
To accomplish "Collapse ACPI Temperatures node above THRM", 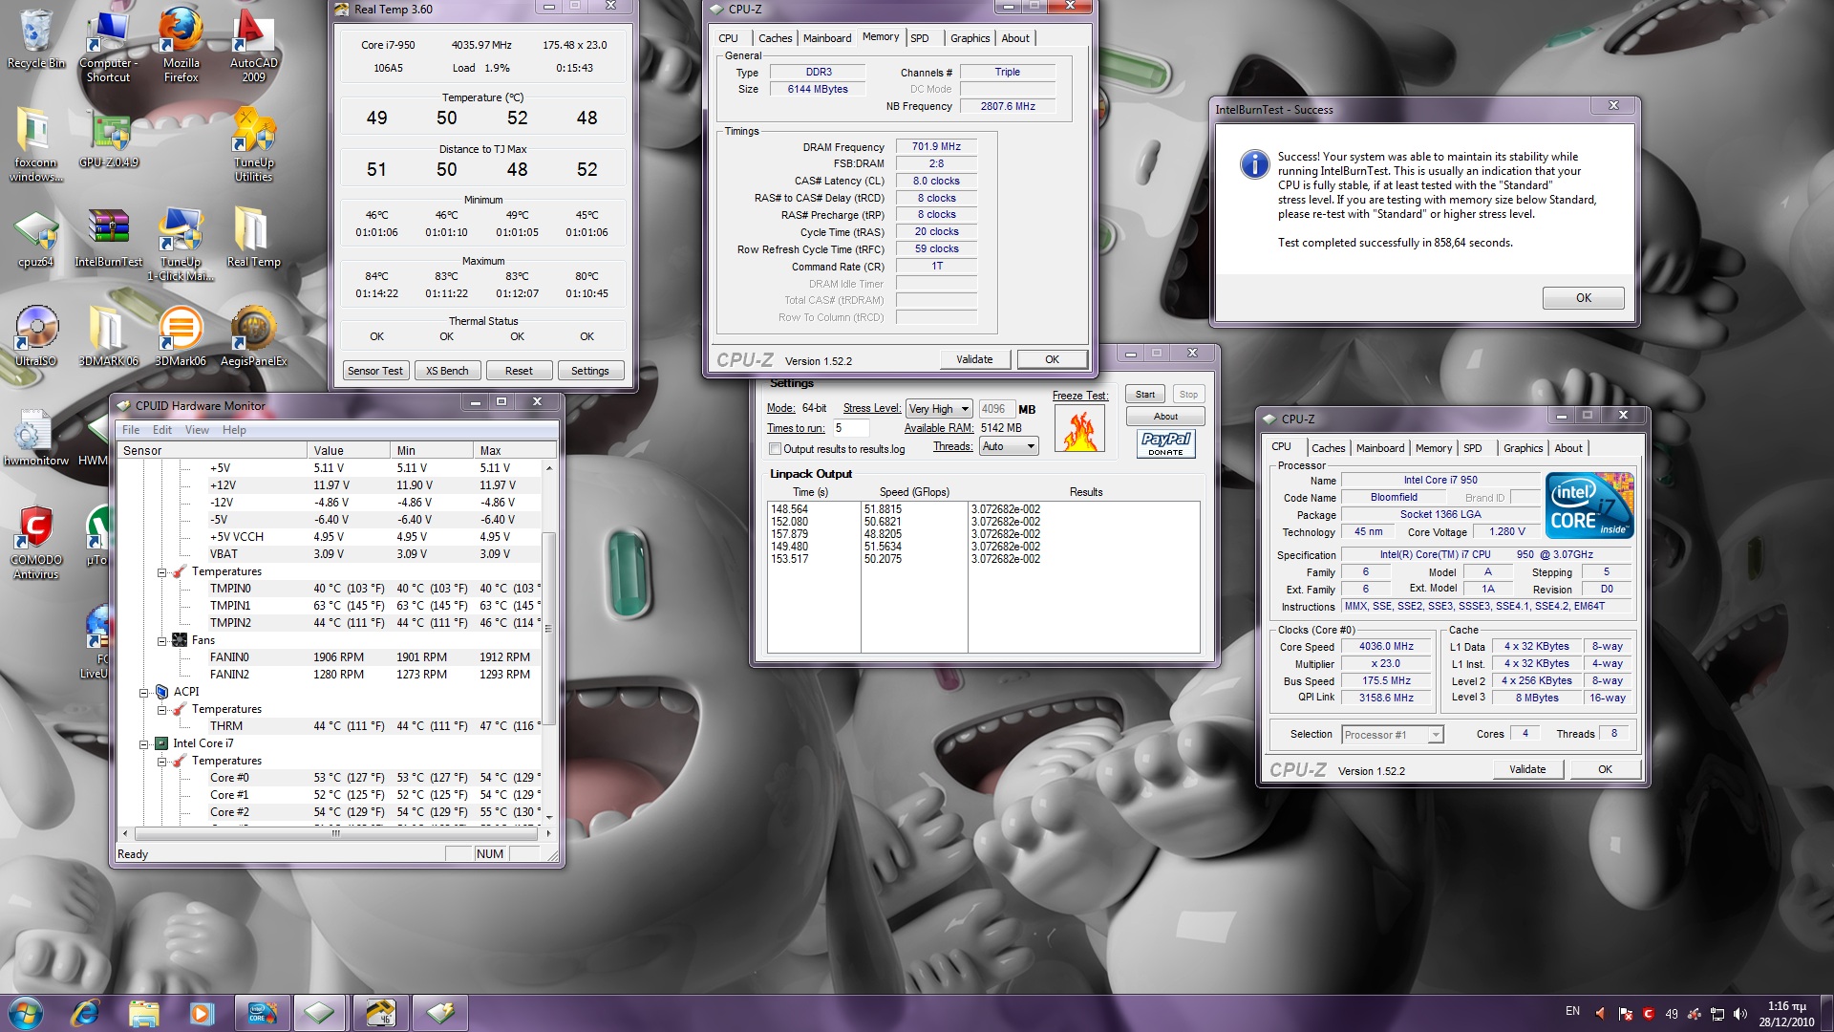I will tap(162, 709).
